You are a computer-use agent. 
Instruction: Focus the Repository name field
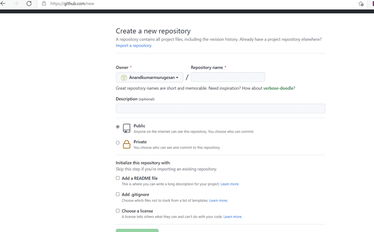coord(228,77)
